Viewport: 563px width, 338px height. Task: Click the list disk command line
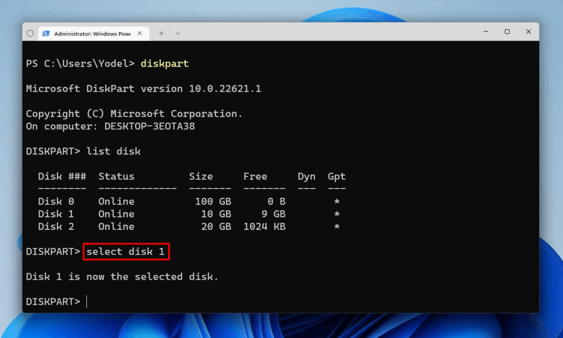[x=113, y=151]
